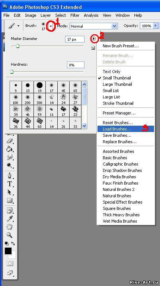Swap foreground and background colors

point(13,243)
